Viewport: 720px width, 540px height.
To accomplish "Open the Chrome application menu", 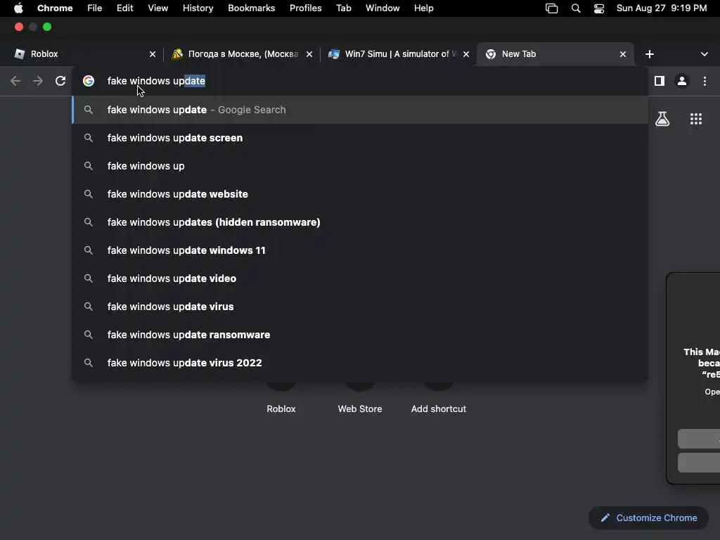I will pos(55,8).
